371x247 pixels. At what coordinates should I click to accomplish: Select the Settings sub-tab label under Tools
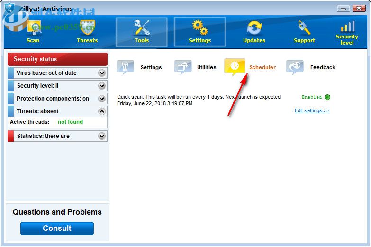(x=151, y=67)
